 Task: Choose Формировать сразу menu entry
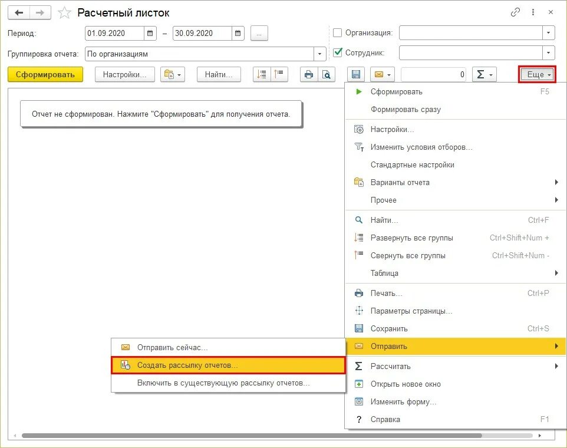pos(456,110)
